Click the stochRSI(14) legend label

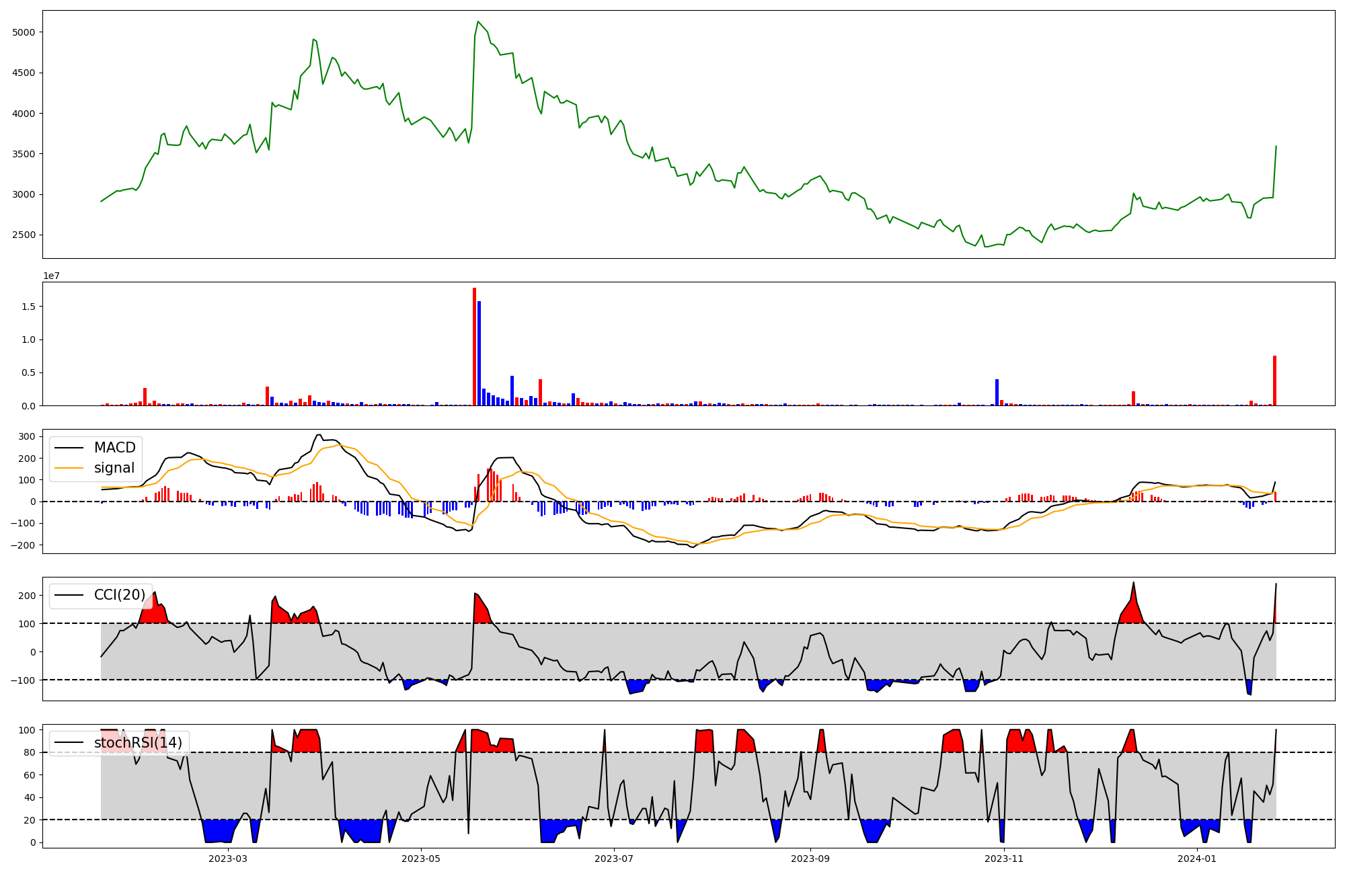[138, 743]
